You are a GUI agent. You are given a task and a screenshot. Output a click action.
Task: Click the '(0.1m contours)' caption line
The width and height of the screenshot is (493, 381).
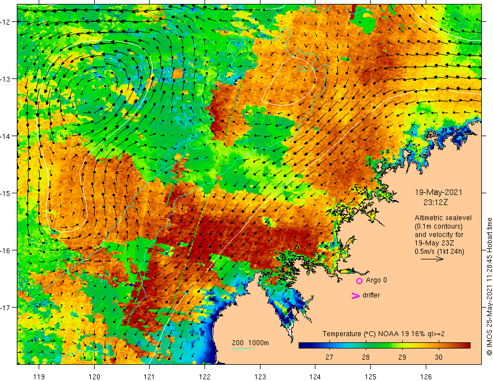click(x=438, y=226)
